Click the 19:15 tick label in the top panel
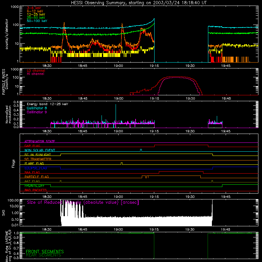Viewport: 262px width, 262px height. pos(154,66)
